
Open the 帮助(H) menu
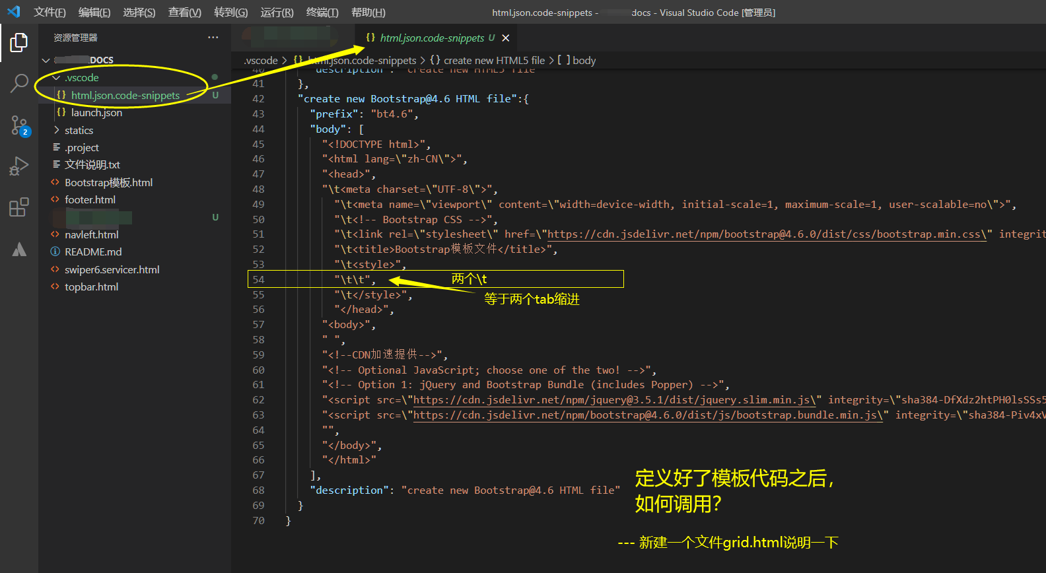[x=368, y=13]
